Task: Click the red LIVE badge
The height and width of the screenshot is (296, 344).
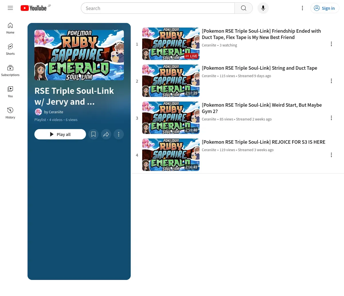Action: 191,56
